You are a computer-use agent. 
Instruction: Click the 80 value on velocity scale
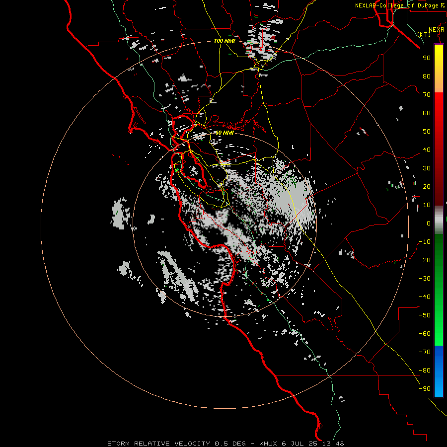coord(427,76)
